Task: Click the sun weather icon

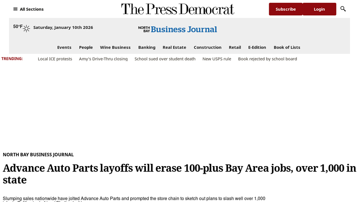Action: pos(26,28)
